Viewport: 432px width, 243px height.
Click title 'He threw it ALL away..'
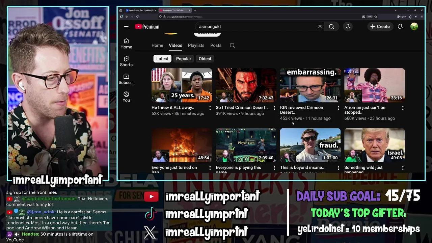click(173, 108)
